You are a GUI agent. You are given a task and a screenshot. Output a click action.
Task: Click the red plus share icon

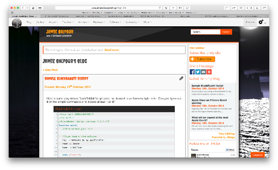click(x=209, y=72)
